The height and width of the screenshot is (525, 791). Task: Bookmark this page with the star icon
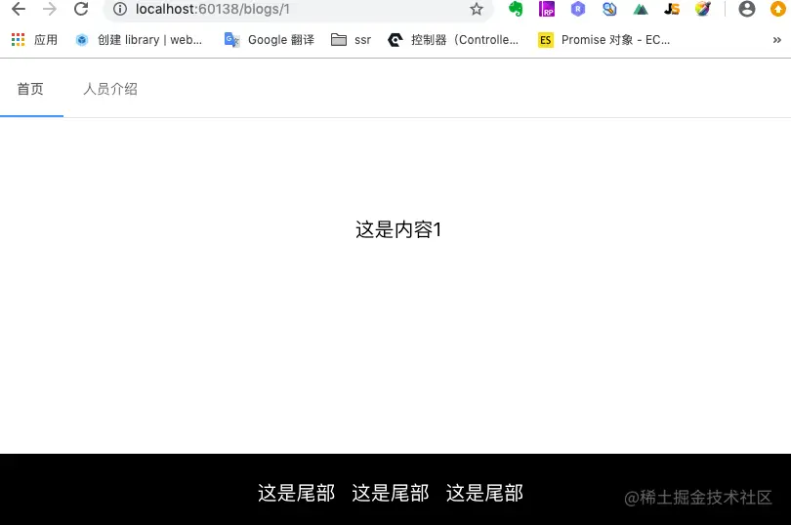477,9
